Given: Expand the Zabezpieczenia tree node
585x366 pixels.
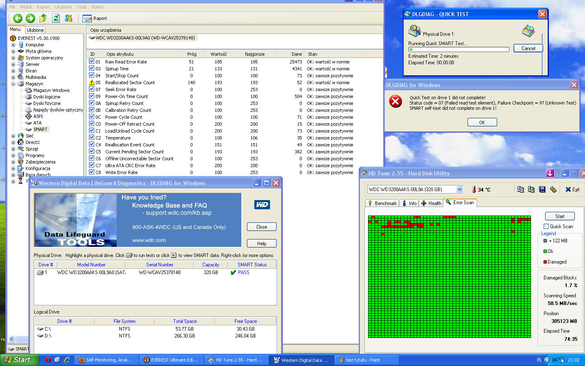Looking at the screenshot, I should click(13, 162).
